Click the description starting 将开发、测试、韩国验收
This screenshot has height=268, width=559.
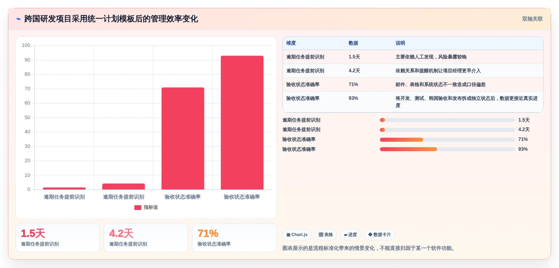tap(467, 102)
